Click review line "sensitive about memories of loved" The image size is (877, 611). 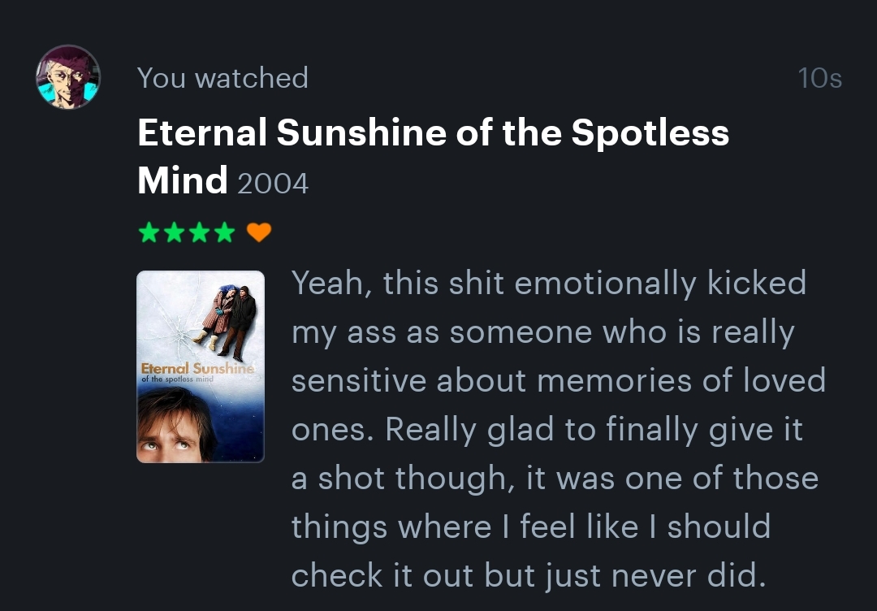(x=559, y=381)
